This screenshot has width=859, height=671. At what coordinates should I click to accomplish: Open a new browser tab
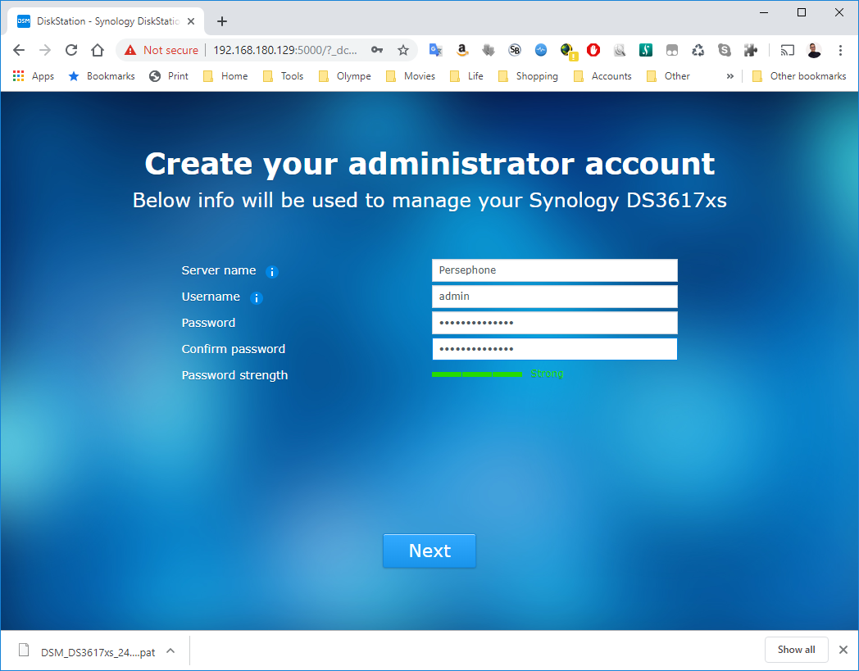coord(222,21)
